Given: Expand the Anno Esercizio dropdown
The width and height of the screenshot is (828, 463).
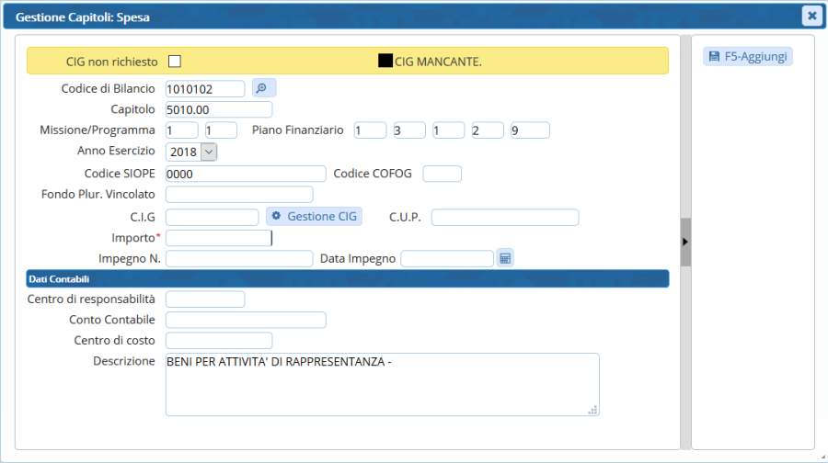Looking at the screenshot, I should (x=208, y=152).
